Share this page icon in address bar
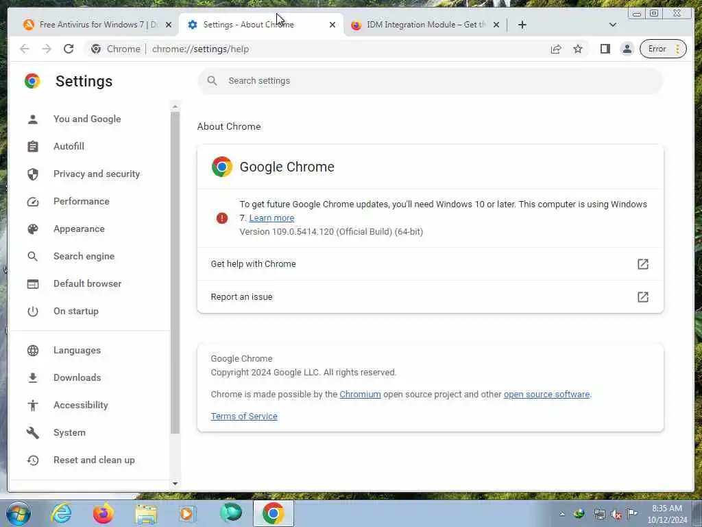The height and width of the screenshot is (527, 702). [556, 49]
